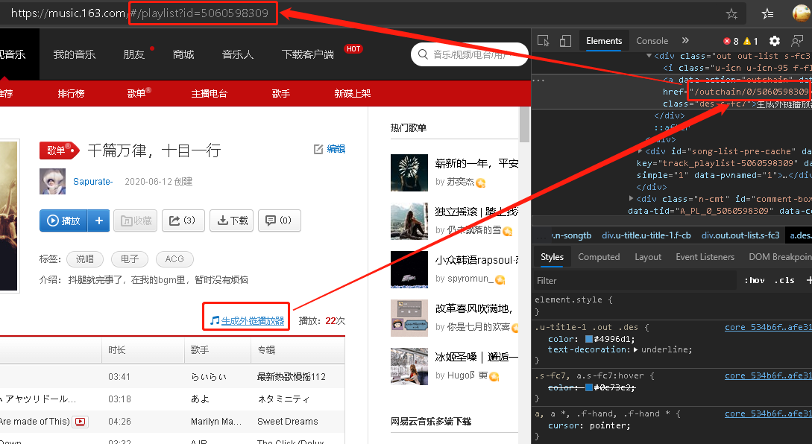812x444 pixels.
Task: Select div.out.out-list.s-fc3 breadcrumb
Action: pos(740,235)
